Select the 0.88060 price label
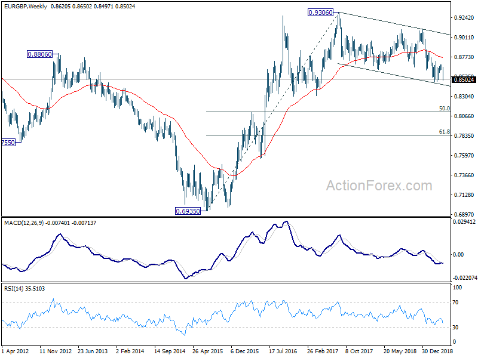 pyautogui.click(x=39, y=54)
